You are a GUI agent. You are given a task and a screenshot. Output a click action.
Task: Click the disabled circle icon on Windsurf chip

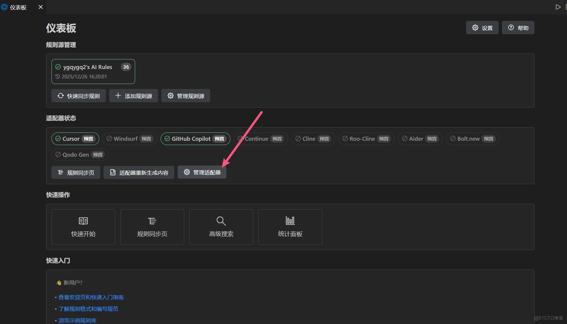(109, 139)
